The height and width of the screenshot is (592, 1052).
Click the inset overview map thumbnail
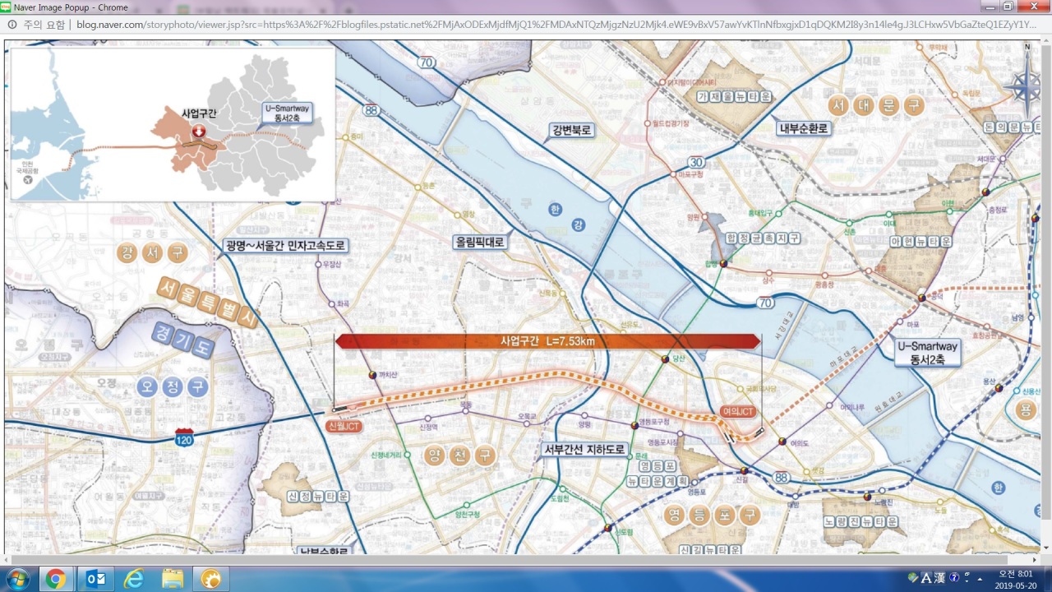click(x=173, y=124)
